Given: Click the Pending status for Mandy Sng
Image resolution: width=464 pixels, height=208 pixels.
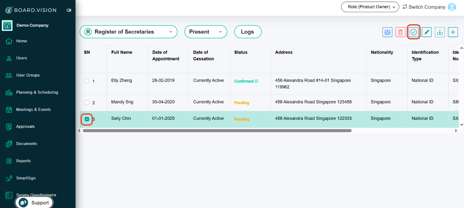Looking at the screenshot, I should 242,103.
